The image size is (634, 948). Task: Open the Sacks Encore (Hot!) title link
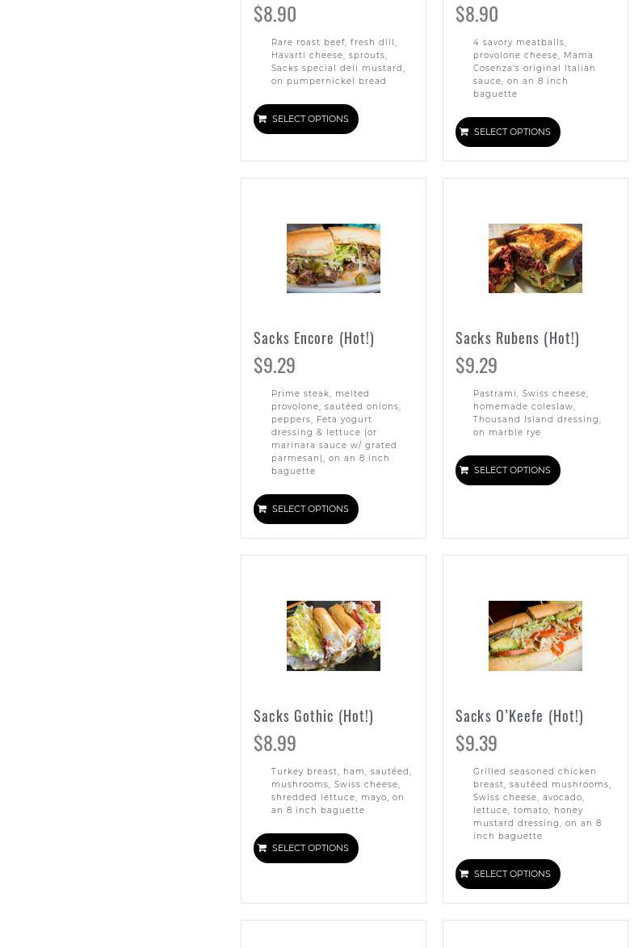coord(314,338)
